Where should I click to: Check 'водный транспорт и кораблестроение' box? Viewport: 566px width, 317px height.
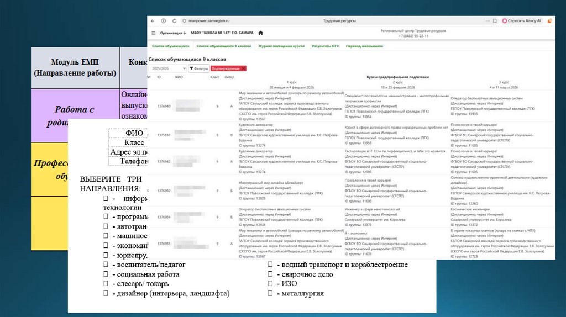point(270,265)
